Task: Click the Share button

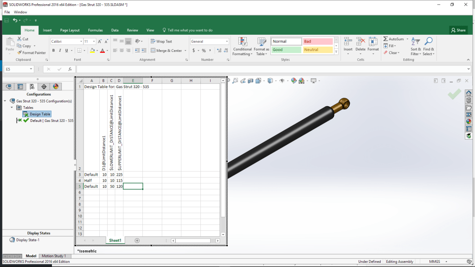Action: pos(458,30)
